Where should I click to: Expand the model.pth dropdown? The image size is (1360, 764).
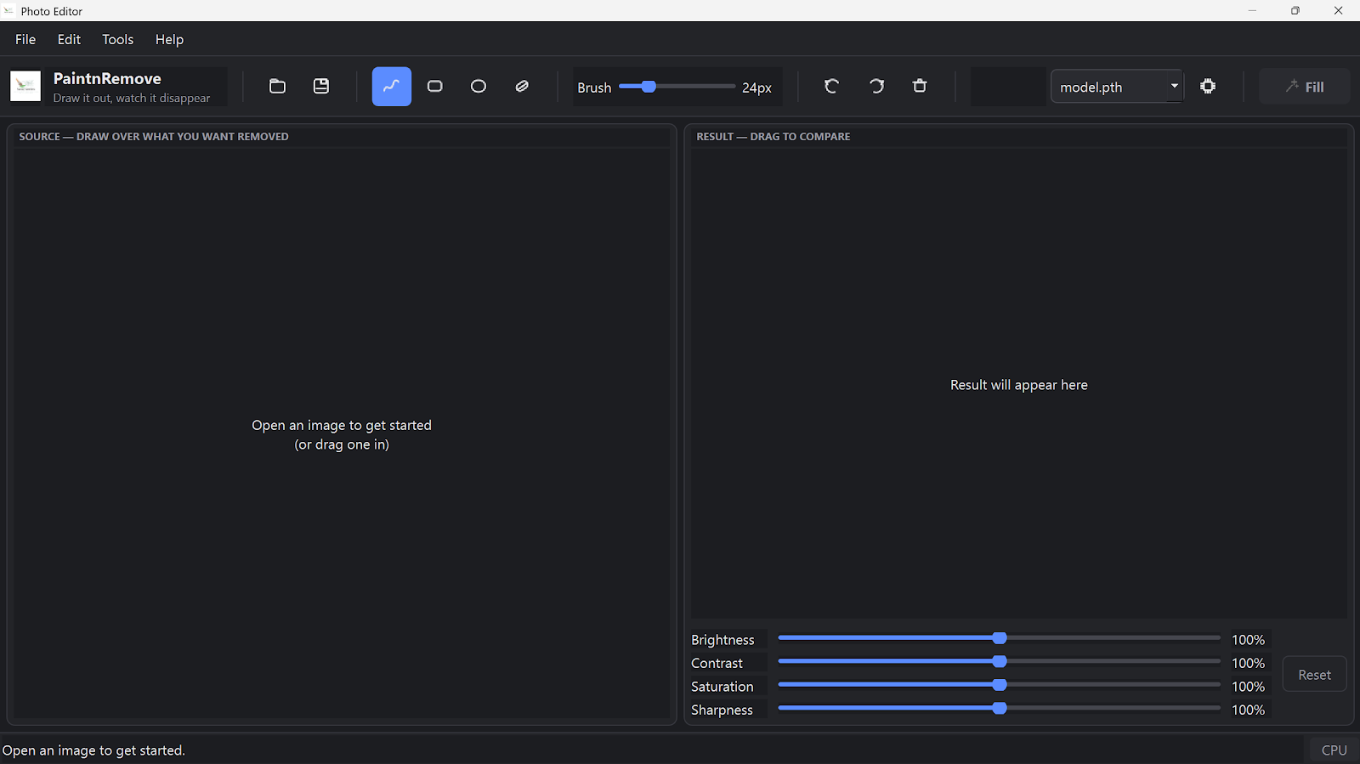click(x=1117, y=87)
